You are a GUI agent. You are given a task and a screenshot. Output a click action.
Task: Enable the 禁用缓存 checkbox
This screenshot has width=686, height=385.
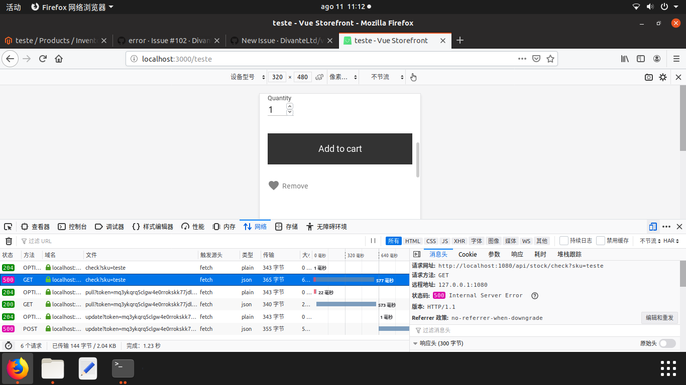[601, 241]
